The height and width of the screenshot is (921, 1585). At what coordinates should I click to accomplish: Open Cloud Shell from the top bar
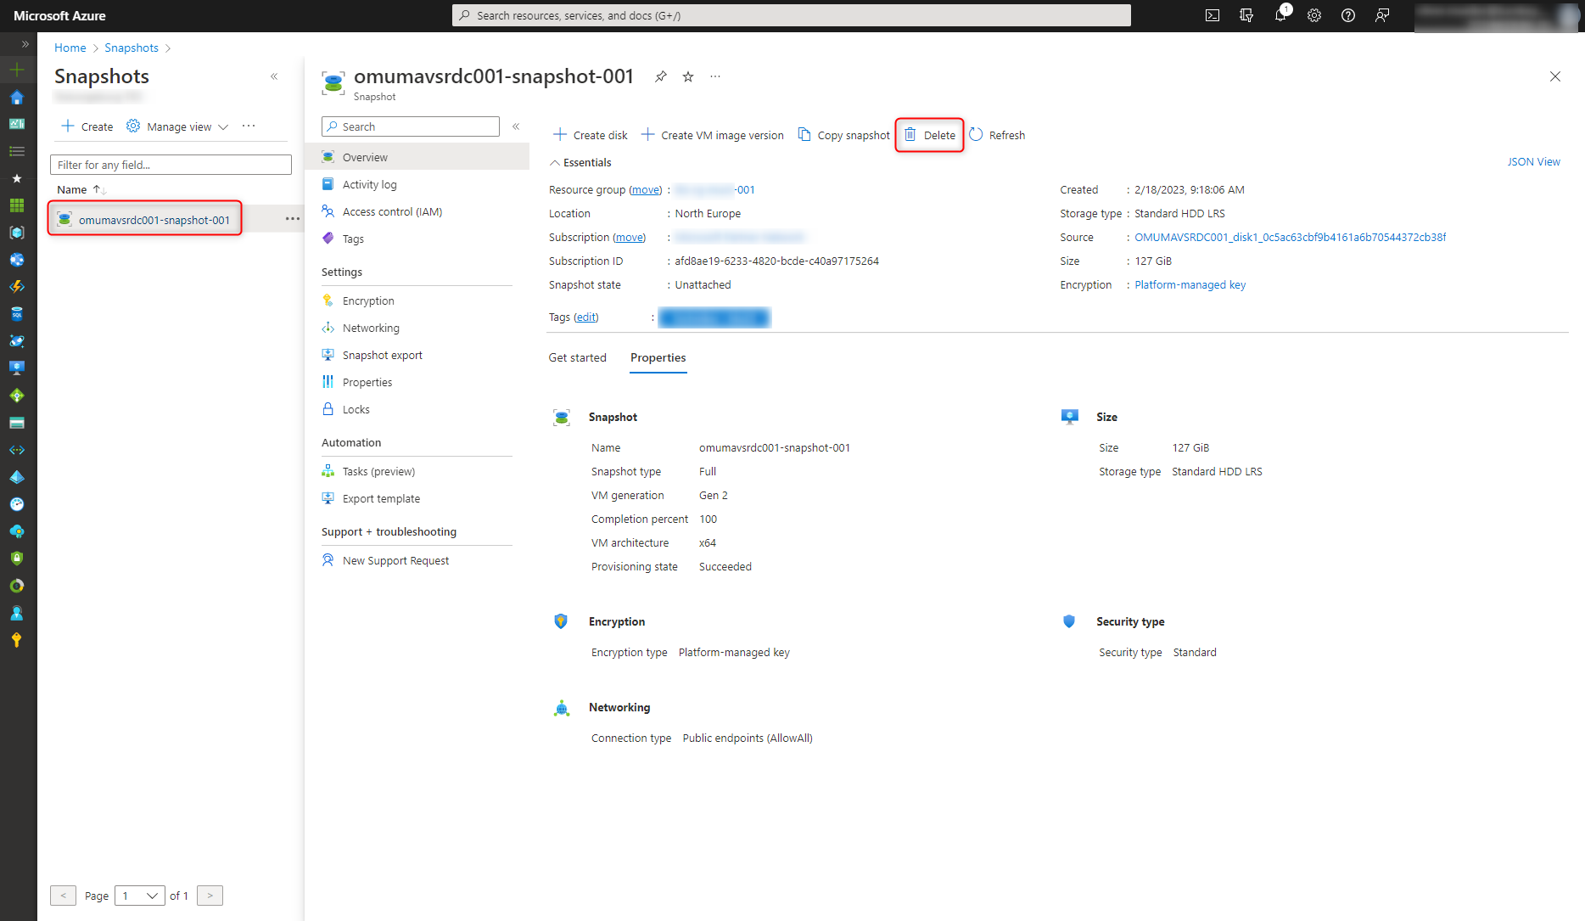pos(1213,15)
